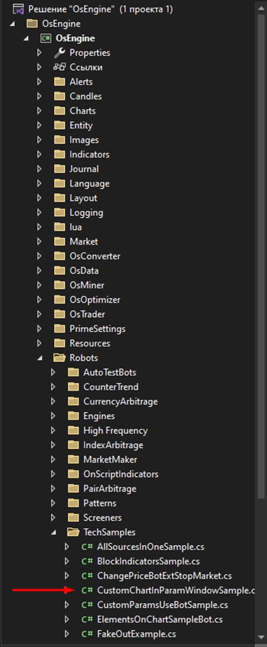The width and height of the screenshot is (267, 647).
Task: Expand the High Frequency folder arrow
Action: tap(54, 430)
